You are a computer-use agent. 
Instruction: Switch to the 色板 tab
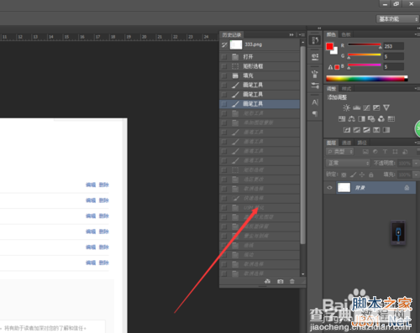(x=346, y=34)
